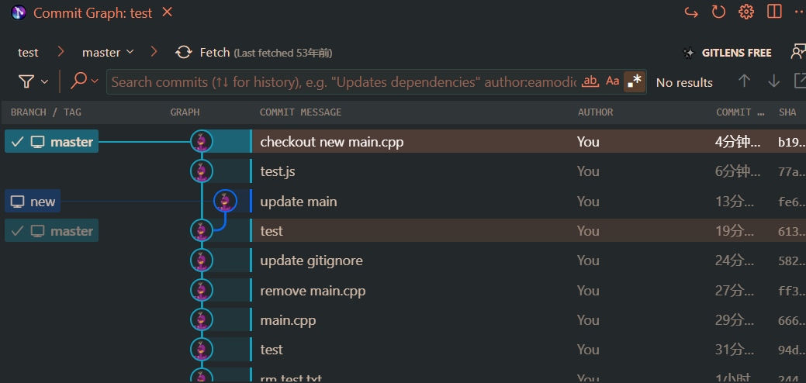Click the split editor layout icon
The width and height of the screenshot is (806, 383).
(x=773, y=12)
